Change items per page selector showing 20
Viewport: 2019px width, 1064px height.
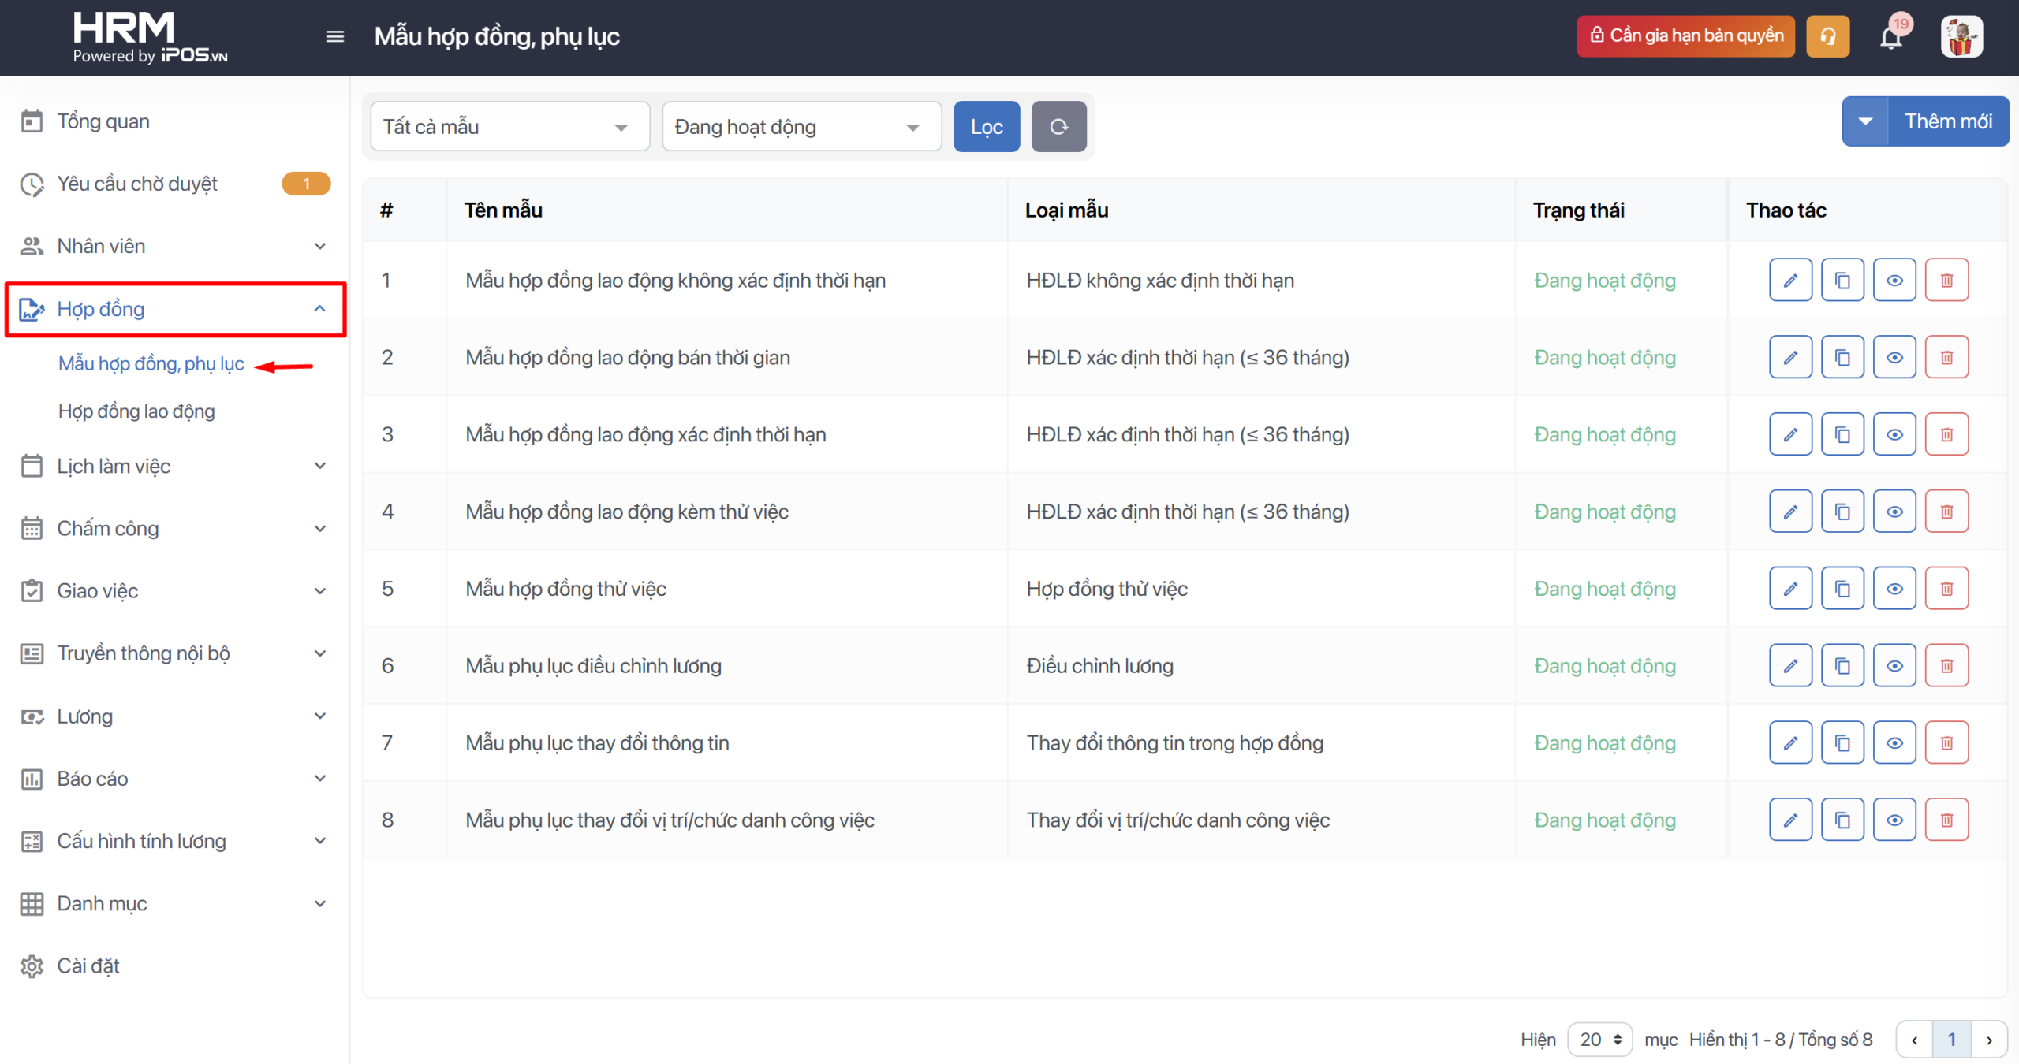pyautogui.click(x=1599, y=1039)
